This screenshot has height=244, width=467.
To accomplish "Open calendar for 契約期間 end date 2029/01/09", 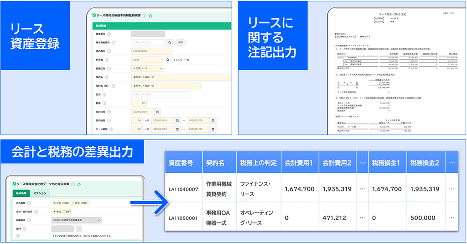I will (213, 120).
